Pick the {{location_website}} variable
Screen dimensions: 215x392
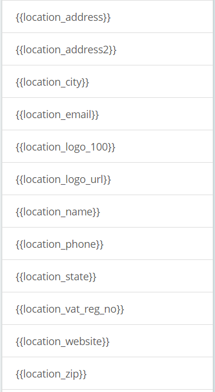tap(107, 340)
